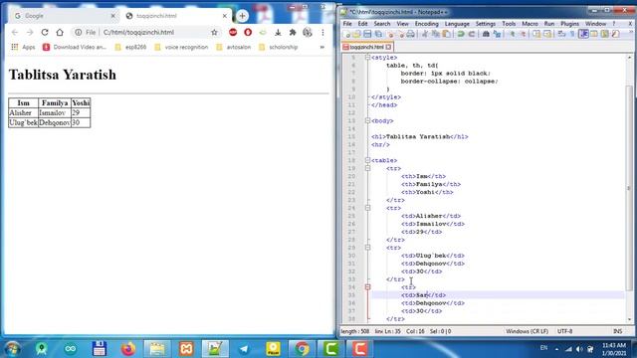The image size is (637, 358).
Task: Close the toqqizinchi.html Chrome tab
Action: [x=225, y=16]
